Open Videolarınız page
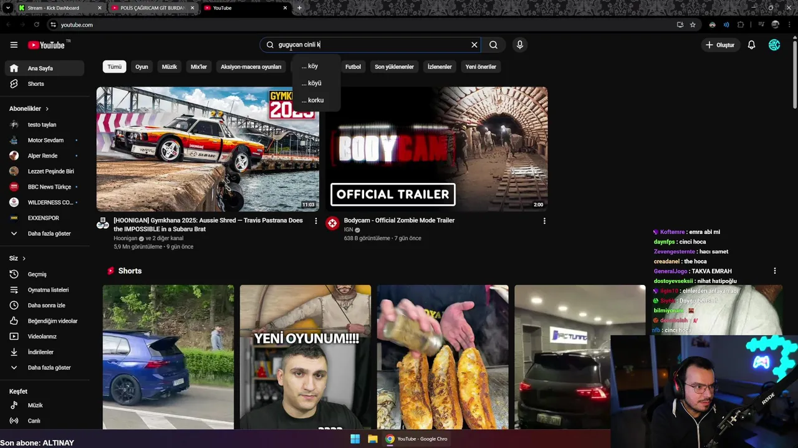This screenshot has height=448, width=798. [44, 337]
